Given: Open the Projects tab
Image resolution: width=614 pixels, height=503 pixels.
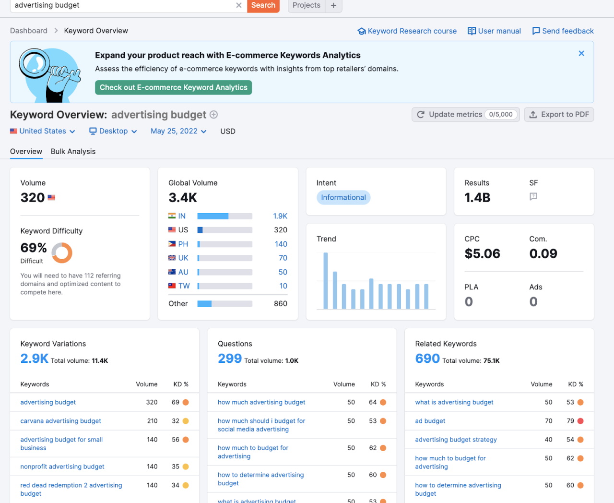Looking at the screenshot, I should [x=307, y=5].
